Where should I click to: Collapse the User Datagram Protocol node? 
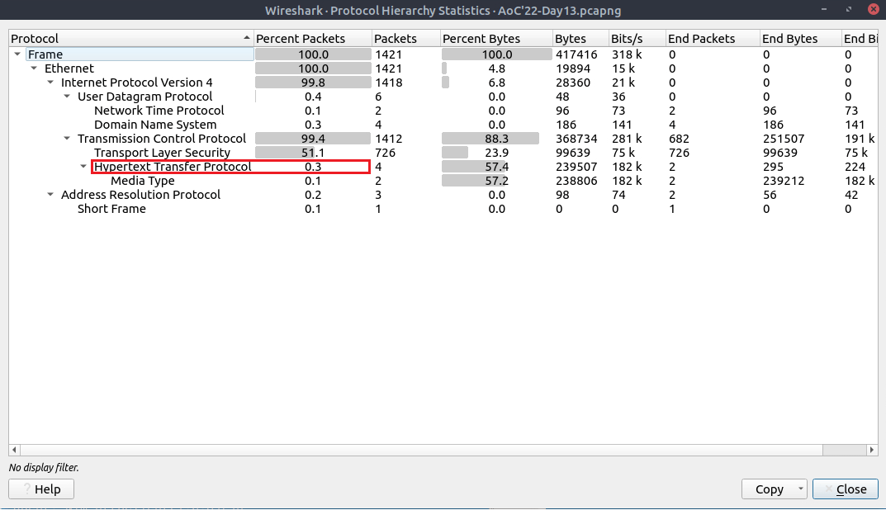pos(67,97)
